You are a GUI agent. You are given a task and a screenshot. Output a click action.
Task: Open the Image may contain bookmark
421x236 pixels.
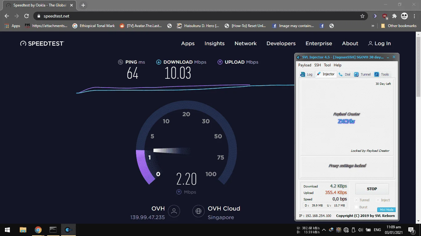tap(293, 26)
